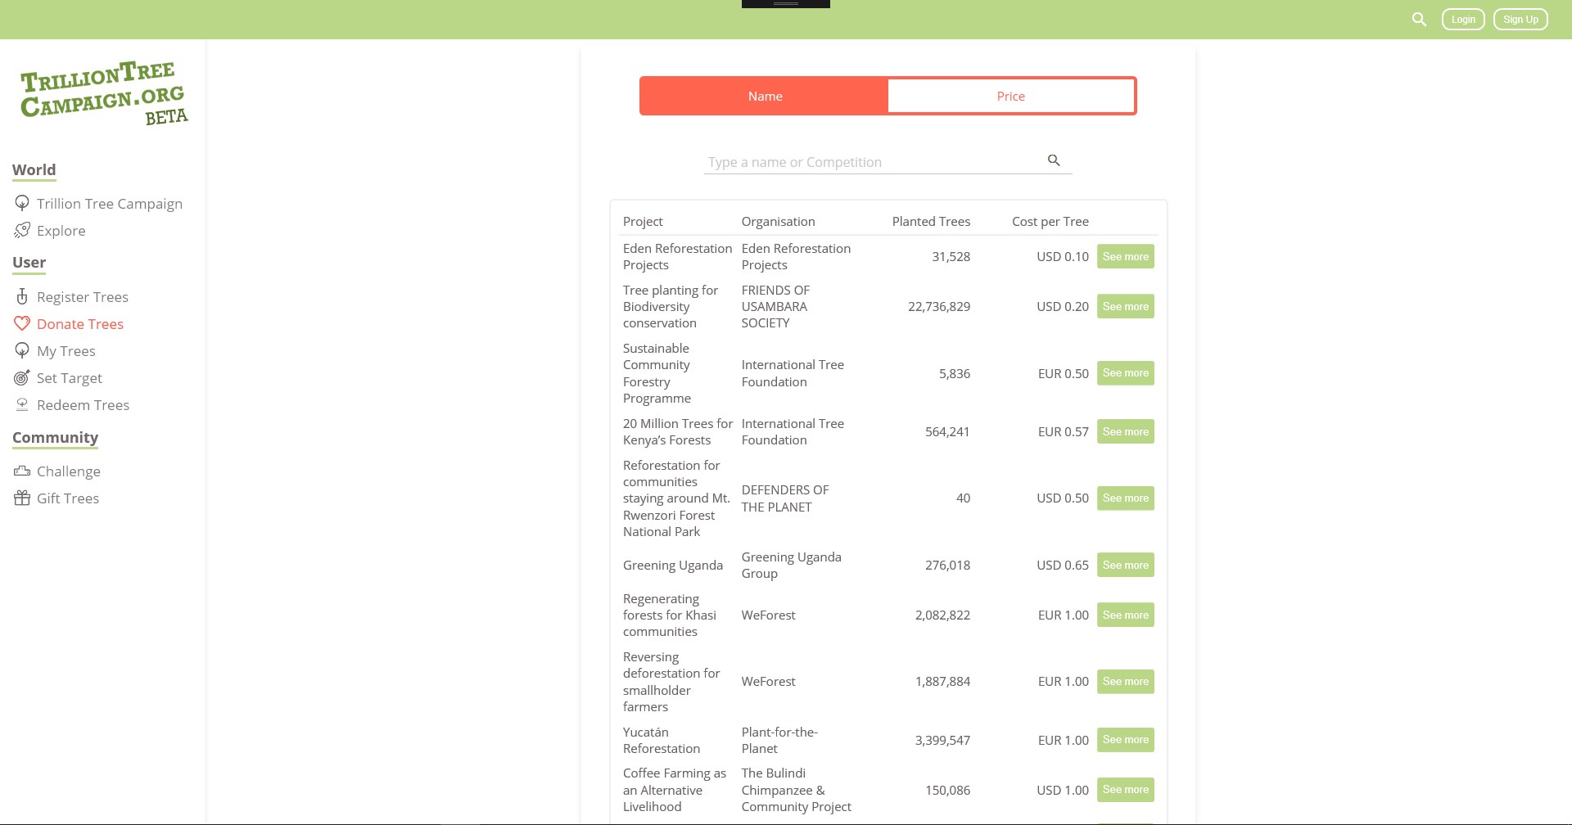Viewport: 1572px width, 825px height.
Task: Click the heart Donate Trees icon
Action: click(x=22, y=323)
